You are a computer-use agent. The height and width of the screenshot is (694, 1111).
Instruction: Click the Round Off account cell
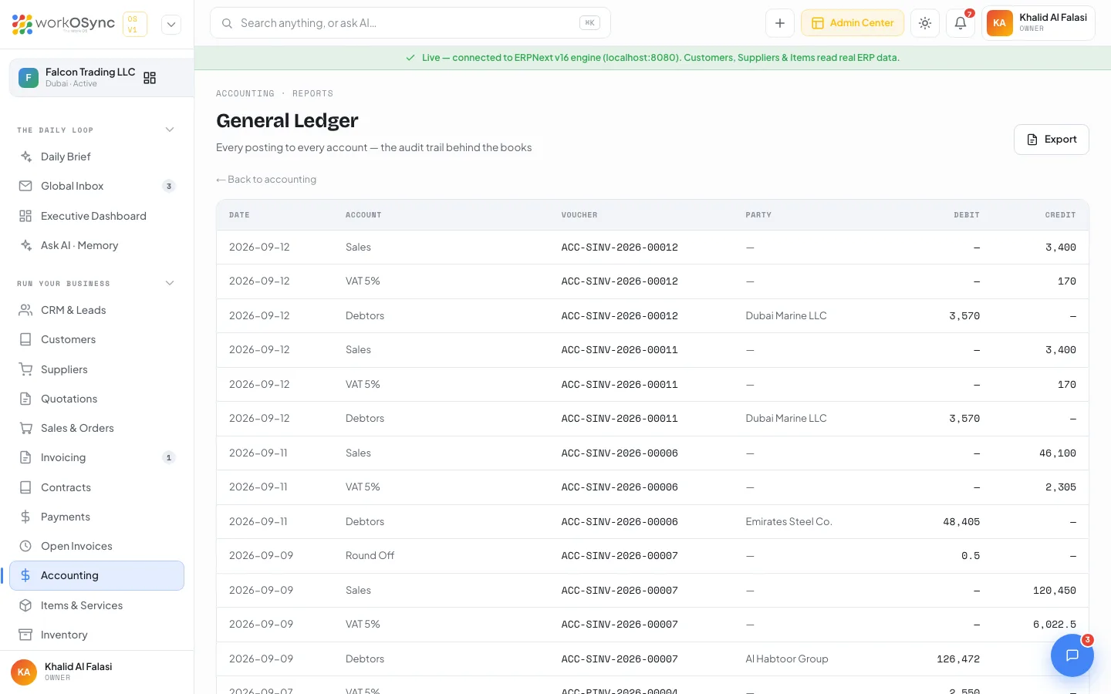[370, 556]
